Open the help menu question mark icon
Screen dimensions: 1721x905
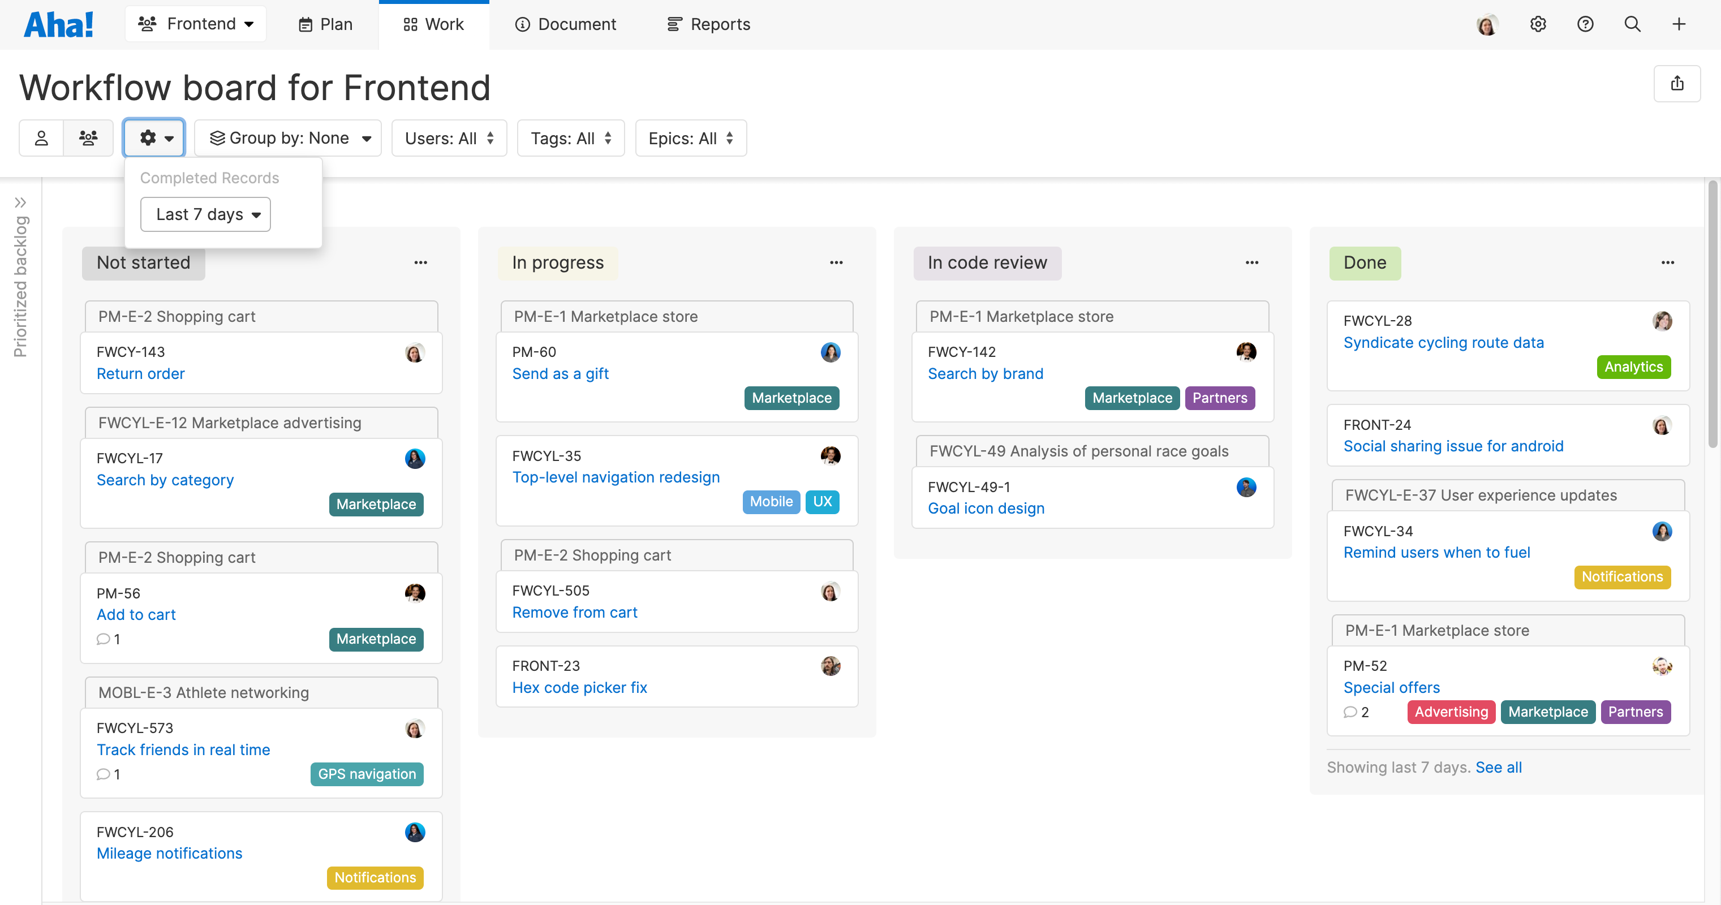pyautogui.click(x=1585, y=24)
